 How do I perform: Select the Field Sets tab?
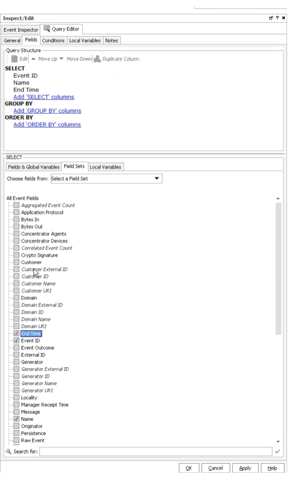coord(74,166)
